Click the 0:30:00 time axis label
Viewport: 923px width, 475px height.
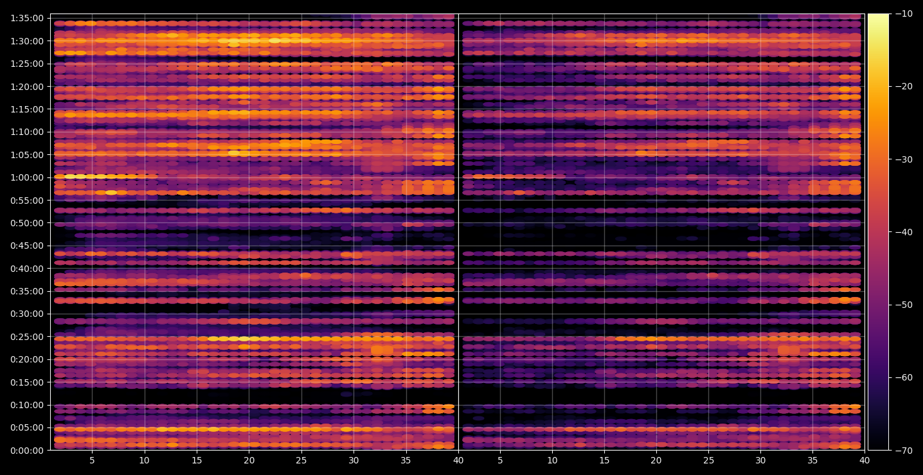point(28,314)
